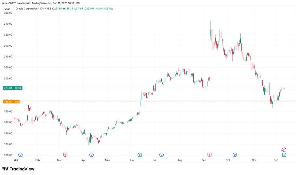Open the USD currency selector
The image size is (298, 175).
click(7, 8)
